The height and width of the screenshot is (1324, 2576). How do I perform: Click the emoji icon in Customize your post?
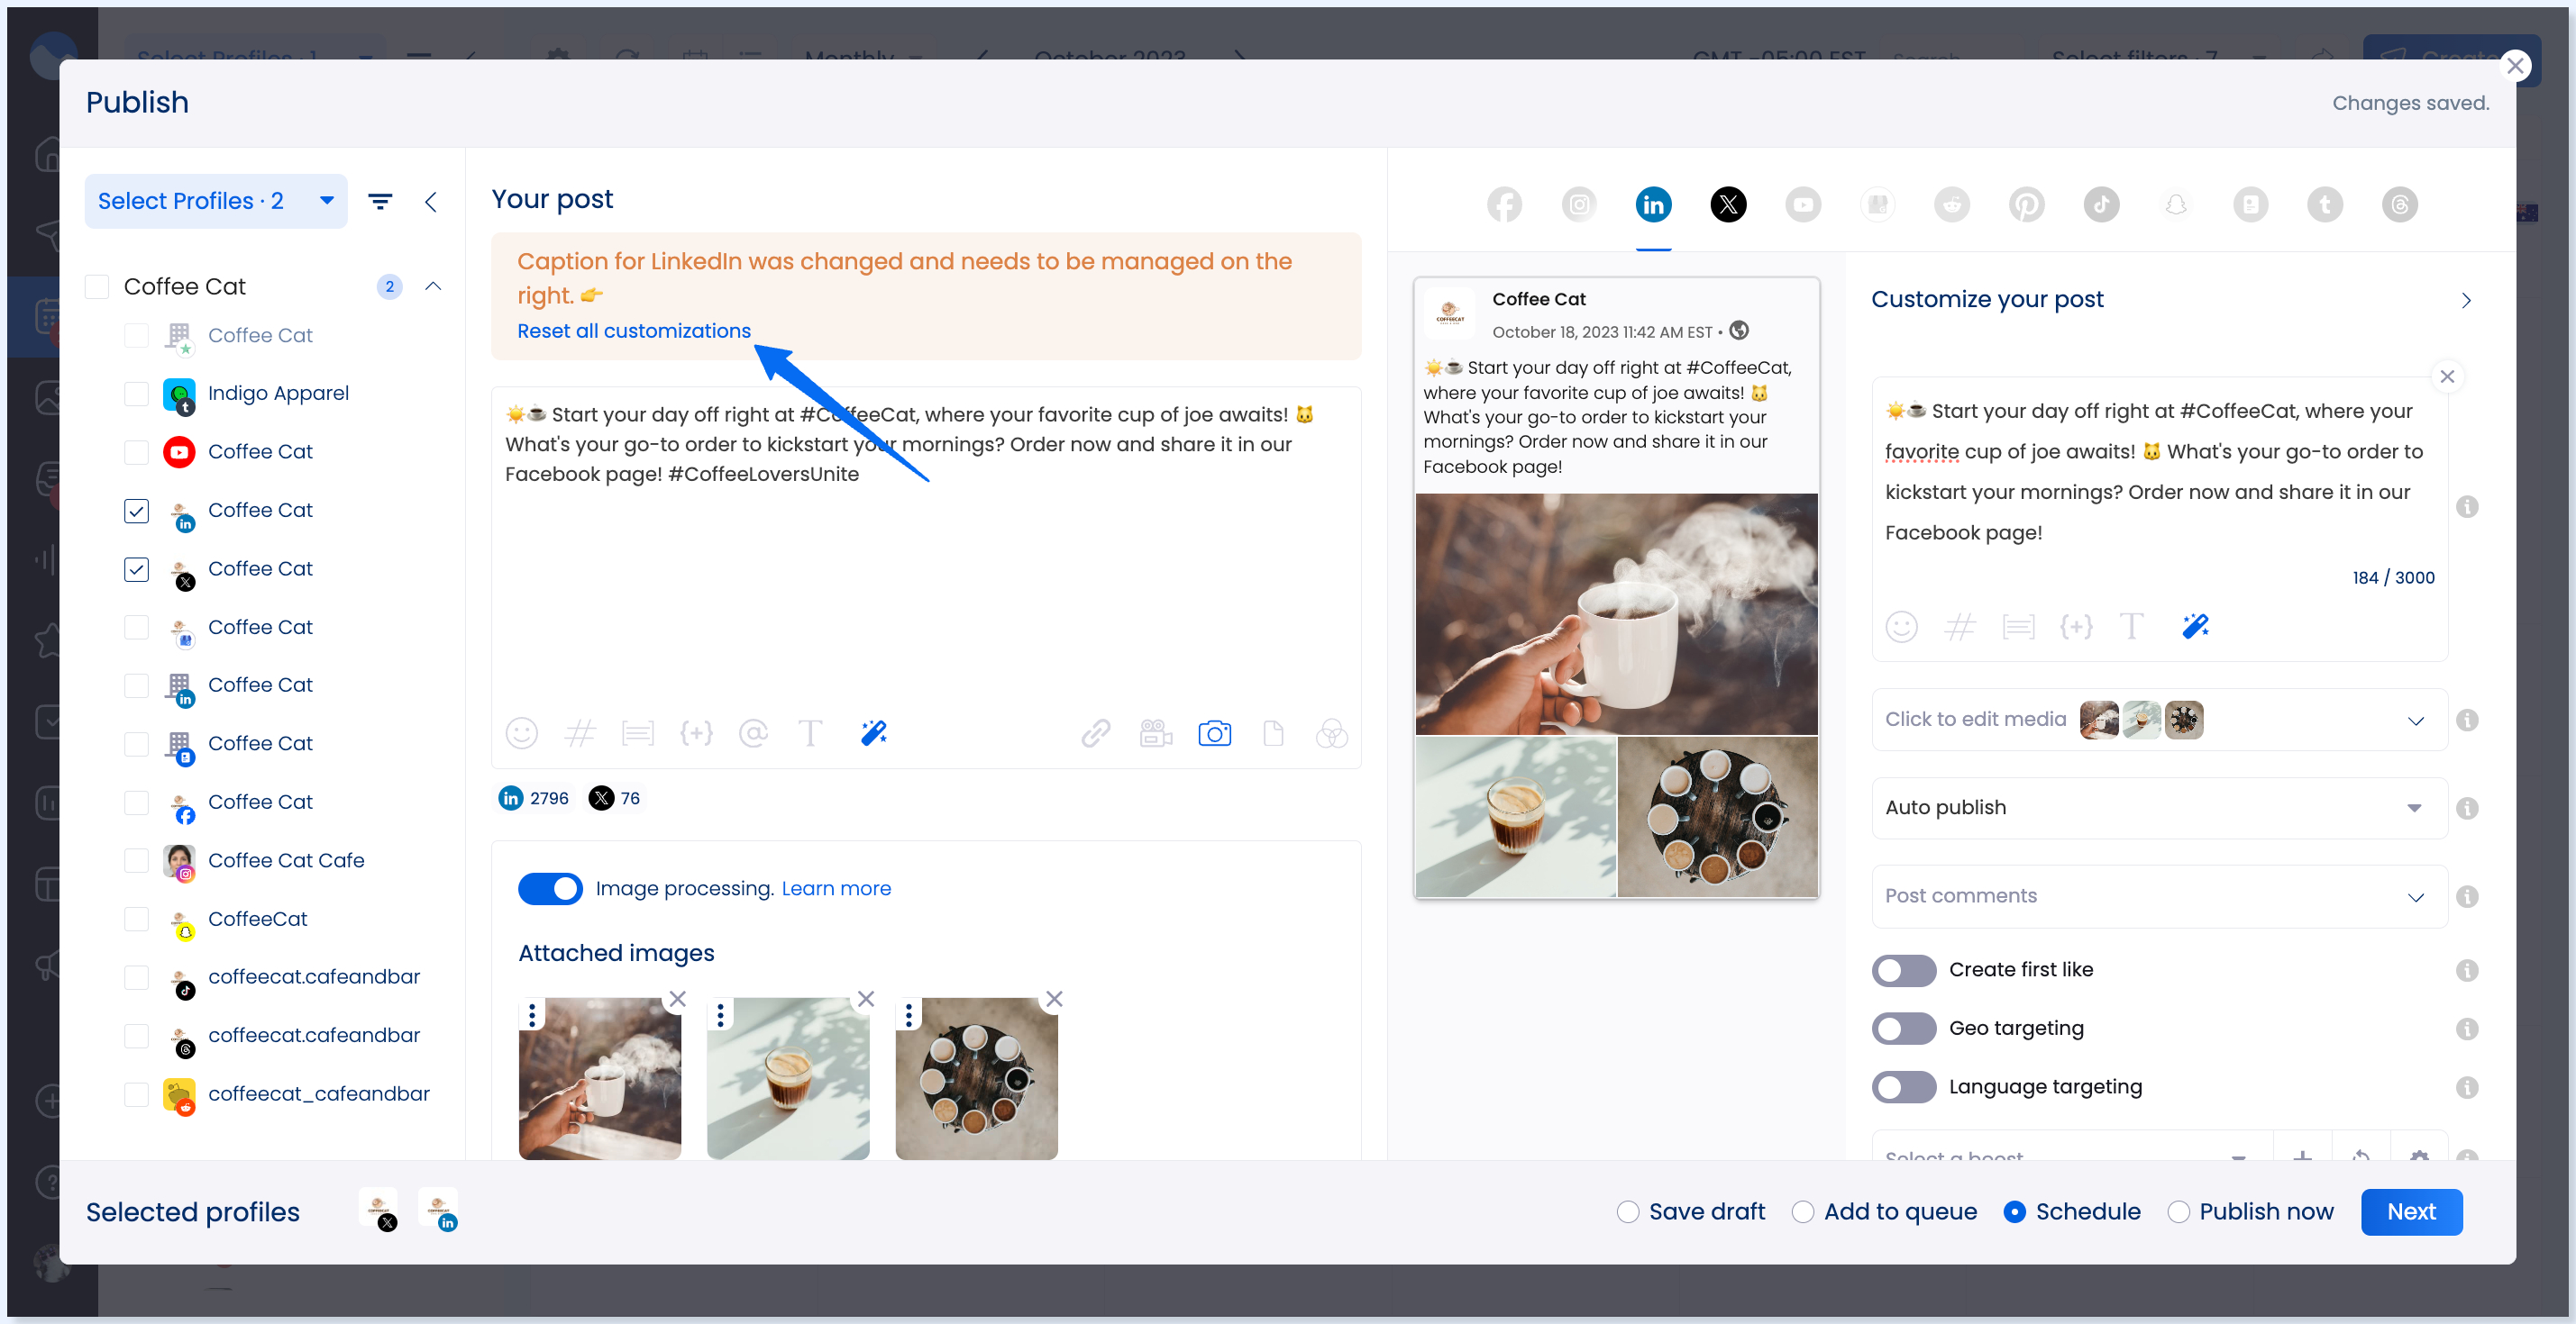1901,627
